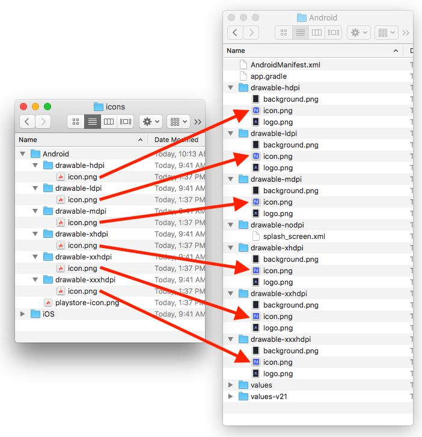Expand the values folder
This screenshot has width=422, height=437.
(230, 385)
